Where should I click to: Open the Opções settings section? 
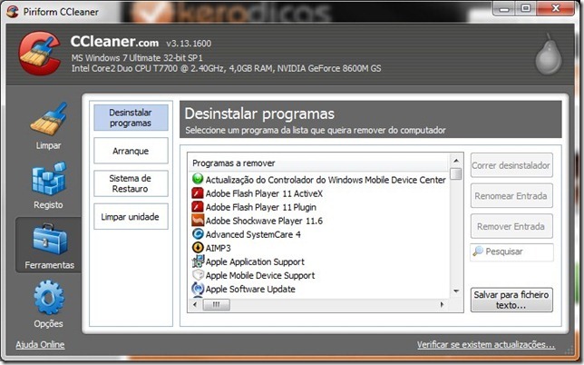click(x=48, y=304)
